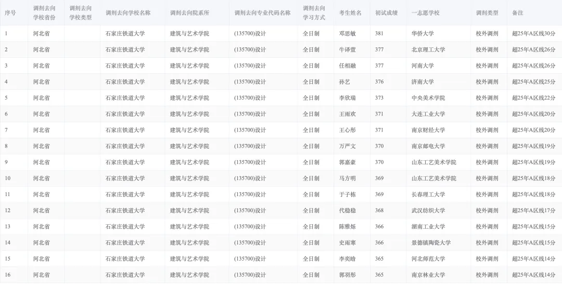Viewport: 562px width, 284px height.
Task: Click the 备注 column header
Action: (x=518, y=13)
